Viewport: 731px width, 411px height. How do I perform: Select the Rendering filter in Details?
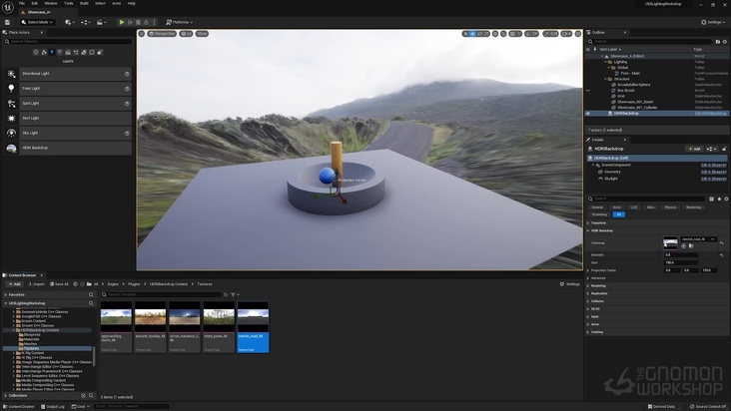click(x=693, y=207)
